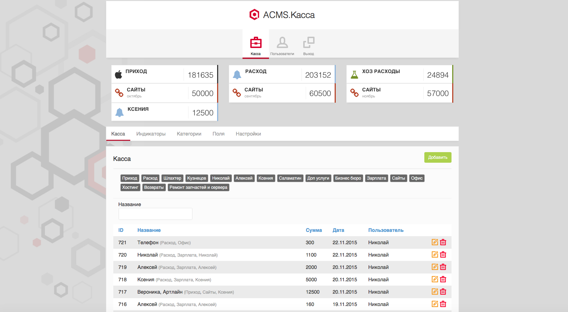This screenshot has width=568, height=312.
Task: Filter by Ремонт запчастей и сервера tag
Action: [x=198, y=187]
